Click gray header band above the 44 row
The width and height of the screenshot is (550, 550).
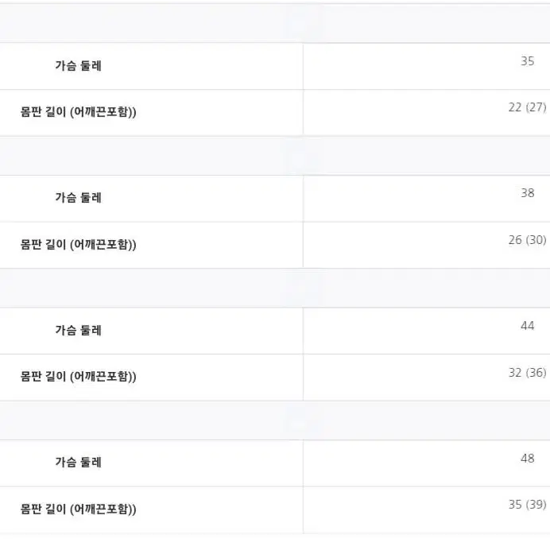[x=275, y=288]
